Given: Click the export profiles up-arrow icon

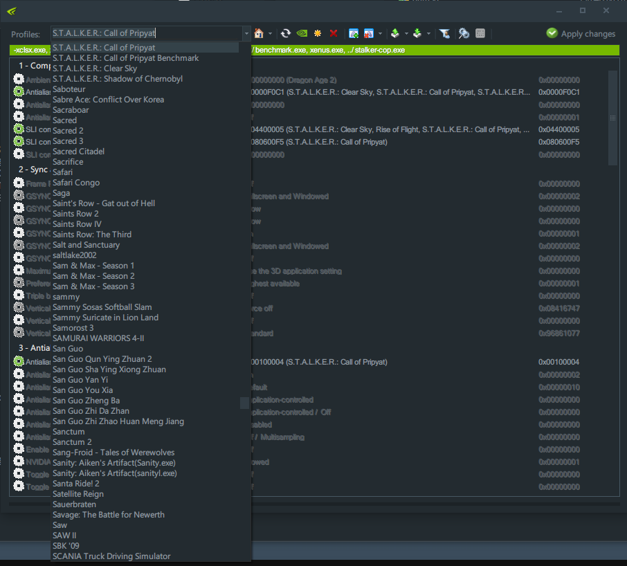Looking at the screenshot, I should click(x=395, y=34).
